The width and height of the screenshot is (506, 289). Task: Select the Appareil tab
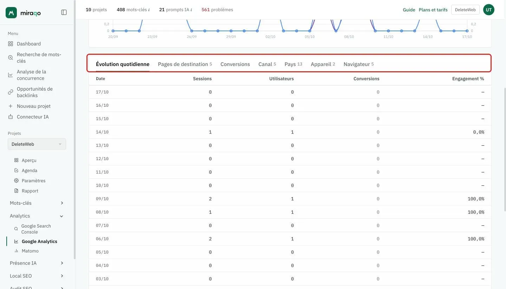(x=323, y=64)
